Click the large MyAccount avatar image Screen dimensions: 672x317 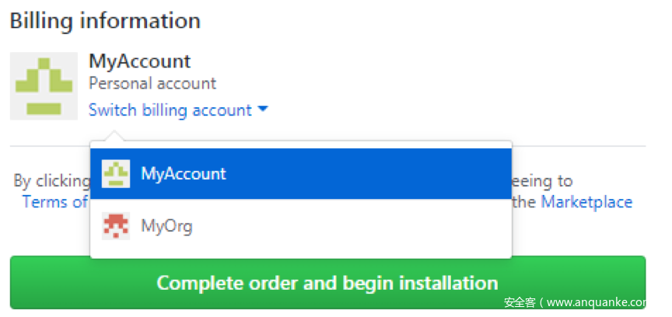tap(44, 86)
